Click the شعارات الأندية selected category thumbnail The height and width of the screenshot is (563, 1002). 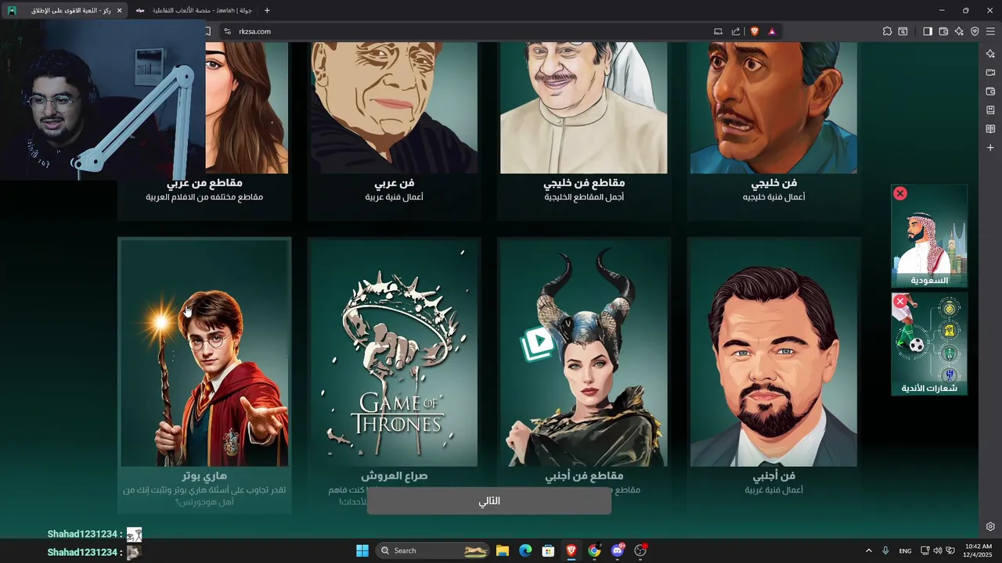pyautogui.click(x=929, y=344)
